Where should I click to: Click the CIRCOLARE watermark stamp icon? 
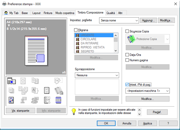(78, 40)
